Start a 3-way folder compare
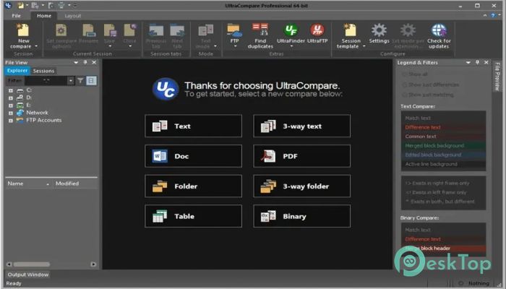Image resolution: width=506 pixels, height=289 pixels. pyautogui.click(x=301, y=186)
